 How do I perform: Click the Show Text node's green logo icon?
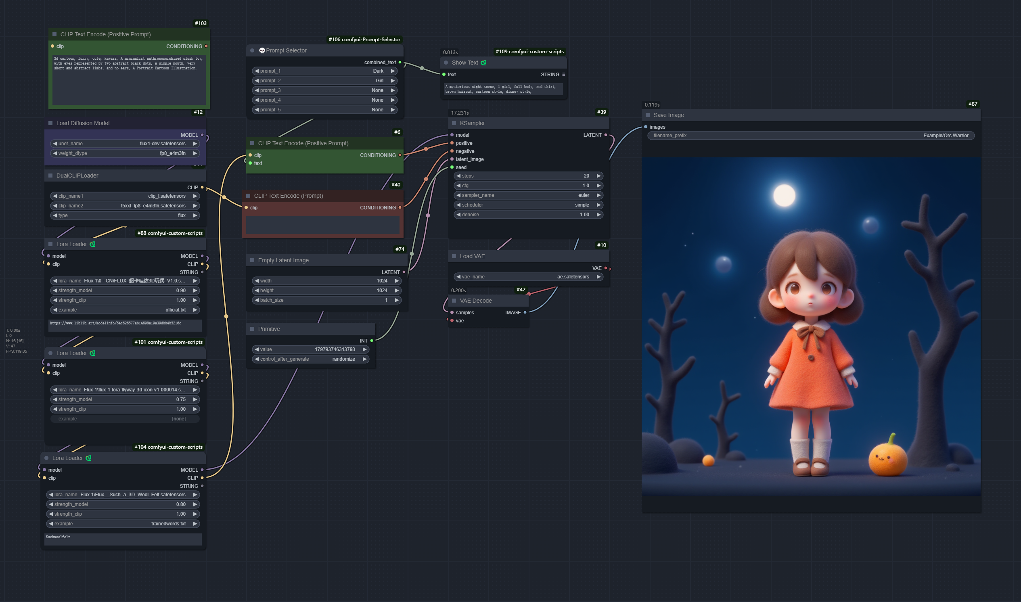(483, 63)
